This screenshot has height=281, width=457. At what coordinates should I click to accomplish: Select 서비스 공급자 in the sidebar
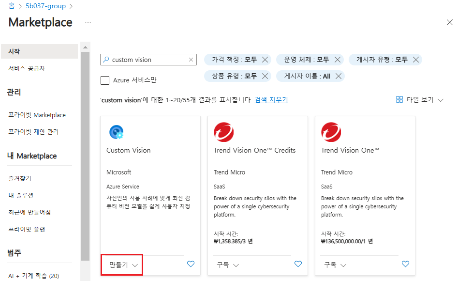[x=27, y=68]
